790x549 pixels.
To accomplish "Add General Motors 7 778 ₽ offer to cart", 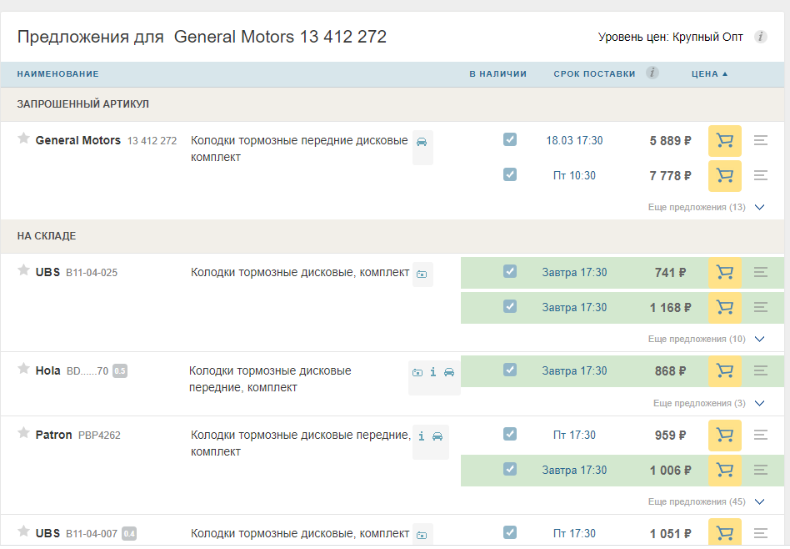I will click(724, 175).
